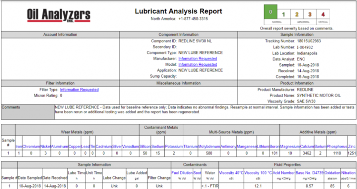
Task: Click the Zinc column header
Action: click(x=352, y=147)
